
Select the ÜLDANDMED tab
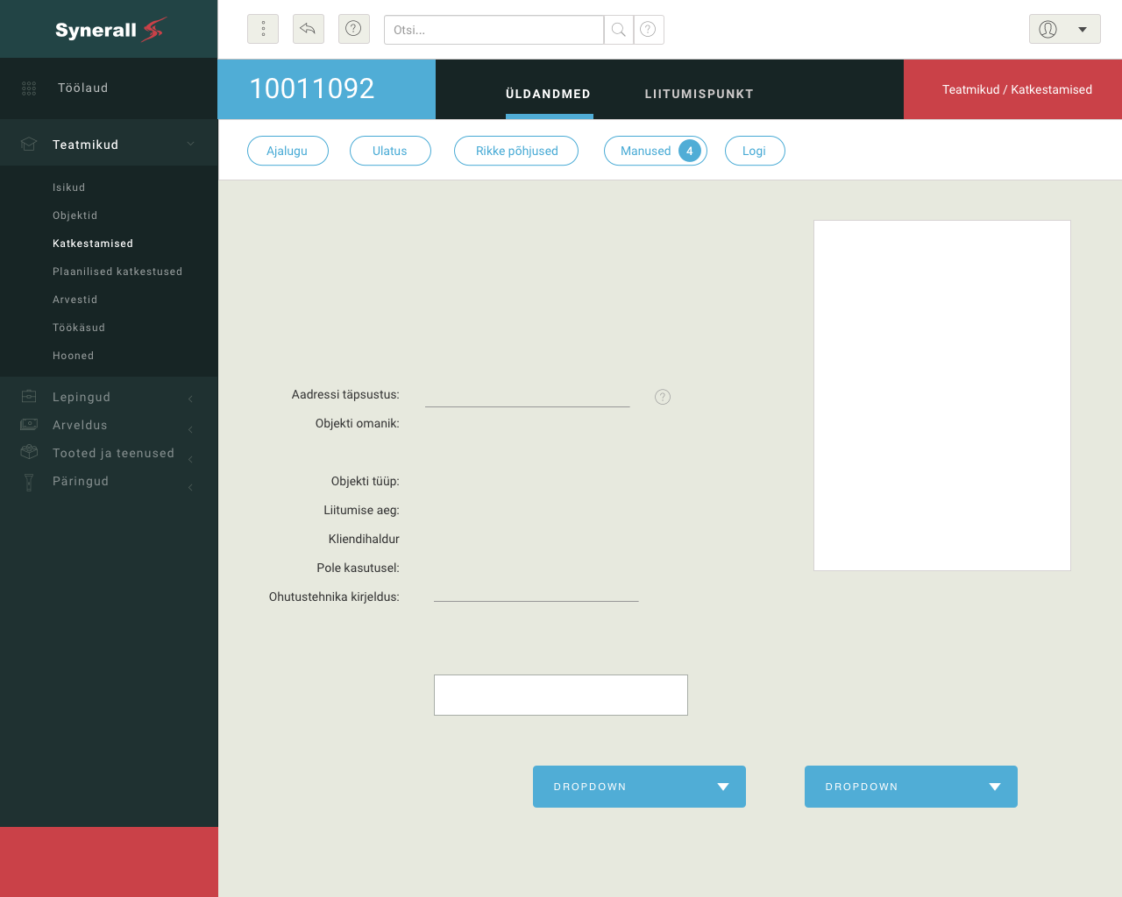pyautogui.click(x=548, y=94)
